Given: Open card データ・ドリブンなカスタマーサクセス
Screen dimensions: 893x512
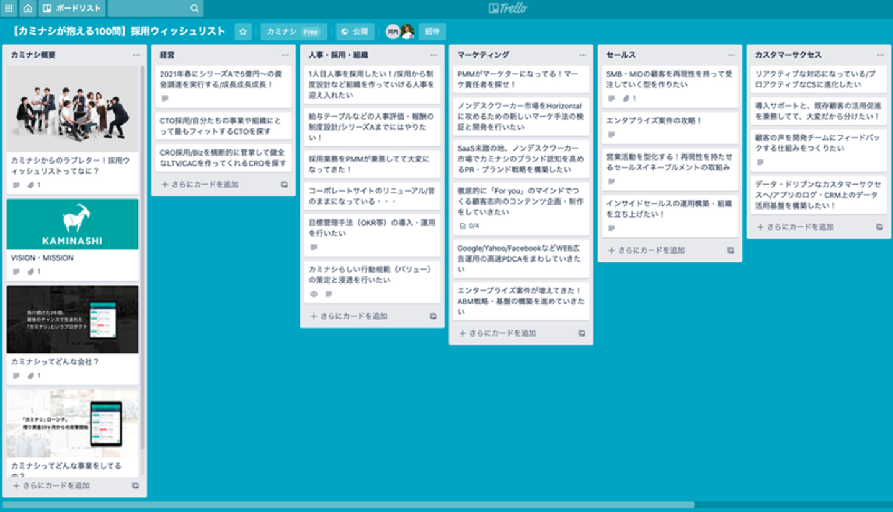Looking at the screenshot, I should tap(819, 195).
